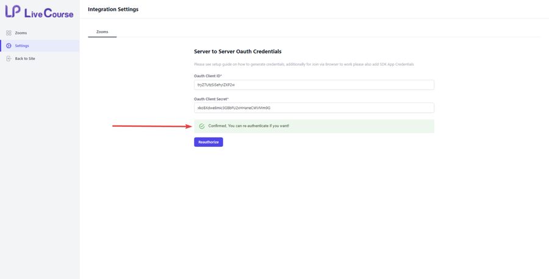Click the LiveCourse brand name text
This screenshot has width=549, height=279.
point(49,13)
